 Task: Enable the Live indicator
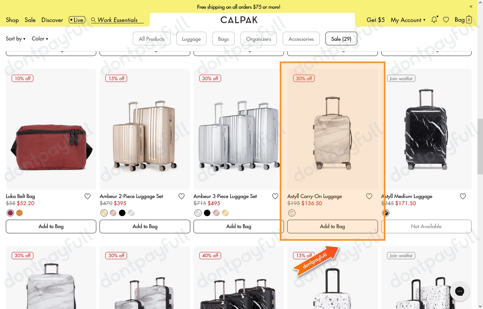click(77, 20)
